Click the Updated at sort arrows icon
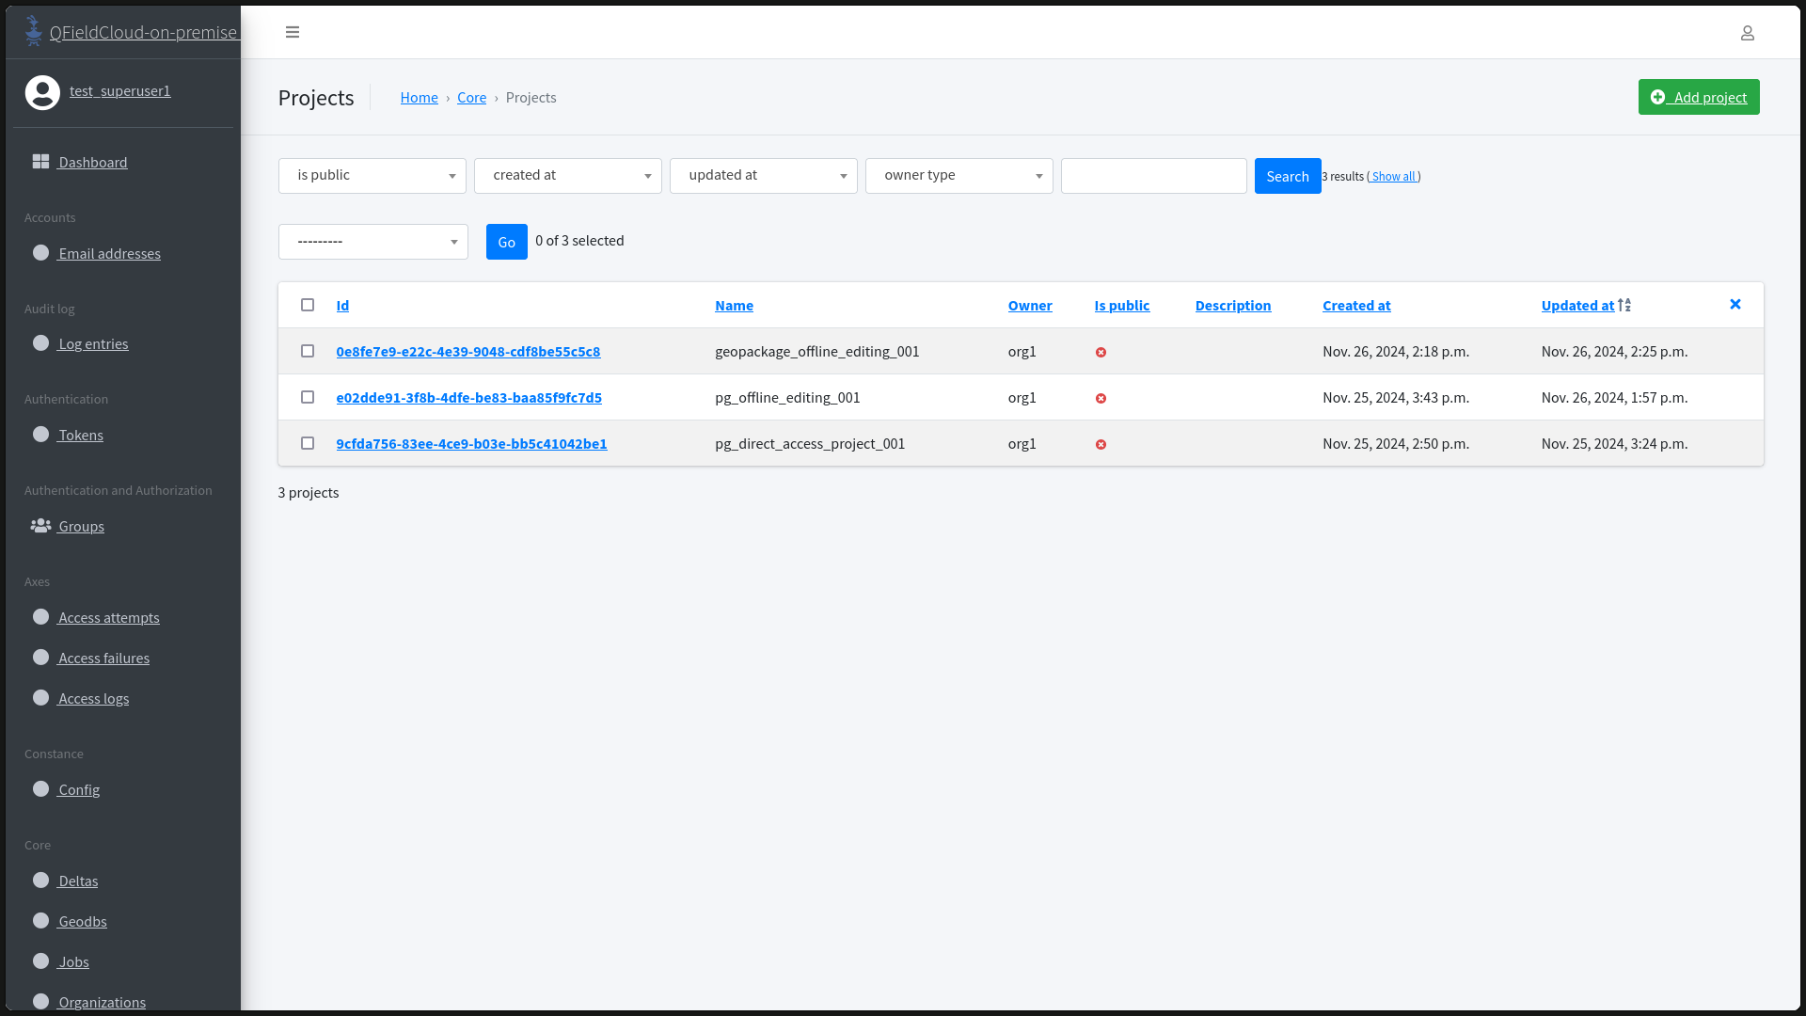Viewport: 1806px width, 1016px height. (x=1624, y=305)
